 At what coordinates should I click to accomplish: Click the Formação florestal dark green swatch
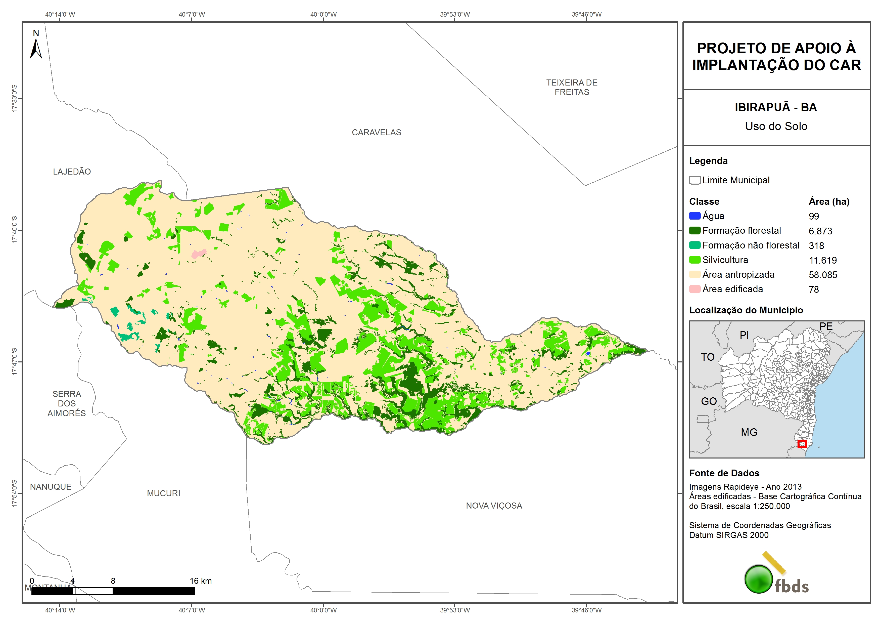pos(694,230)
